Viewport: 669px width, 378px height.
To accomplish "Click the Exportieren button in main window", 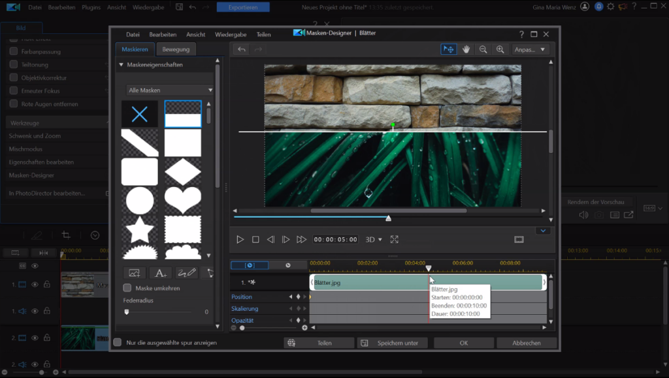I will click(243, 7).
